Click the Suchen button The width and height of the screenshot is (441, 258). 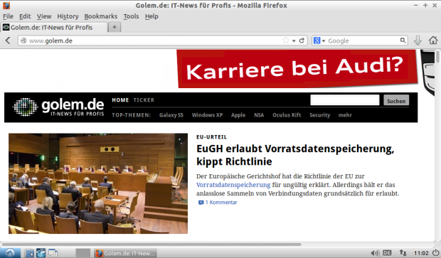[x=396, y=100]
